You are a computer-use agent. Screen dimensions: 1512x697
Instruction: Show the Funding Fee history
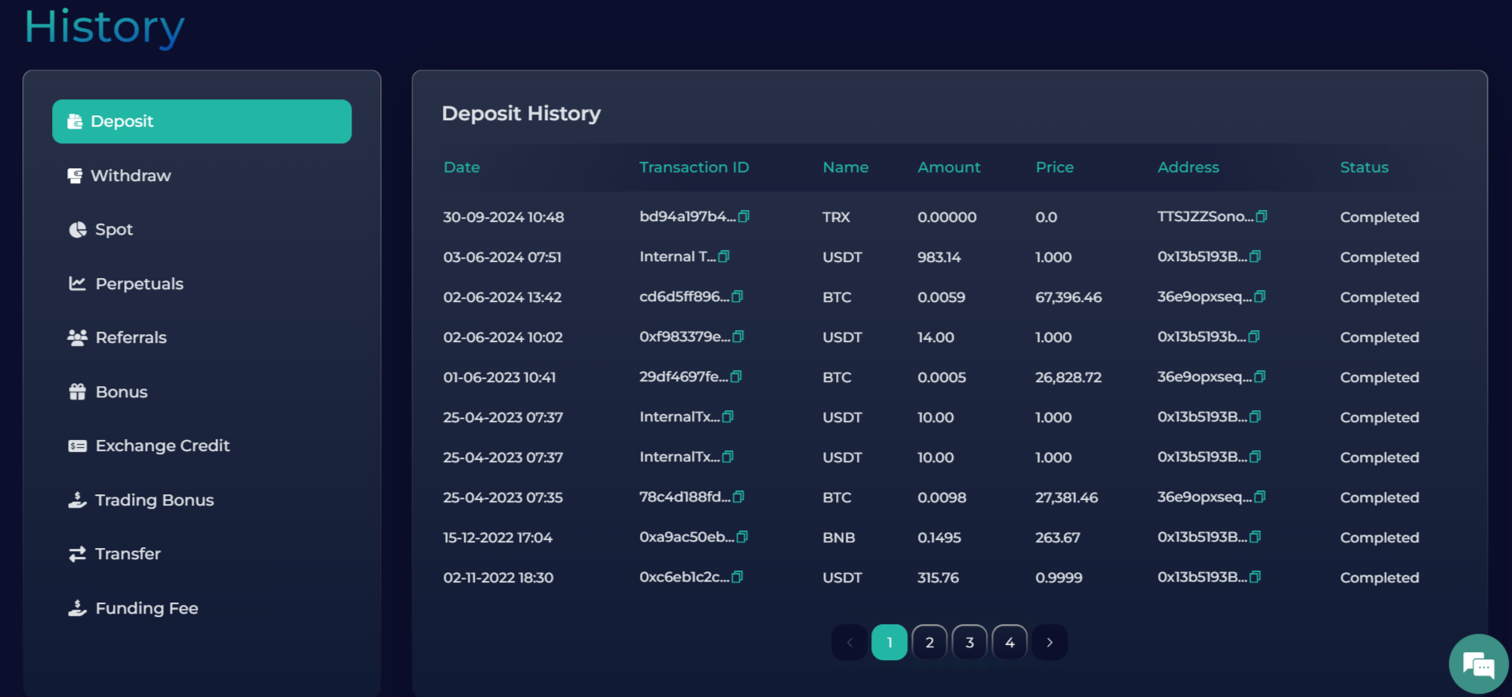coord(146,609)
